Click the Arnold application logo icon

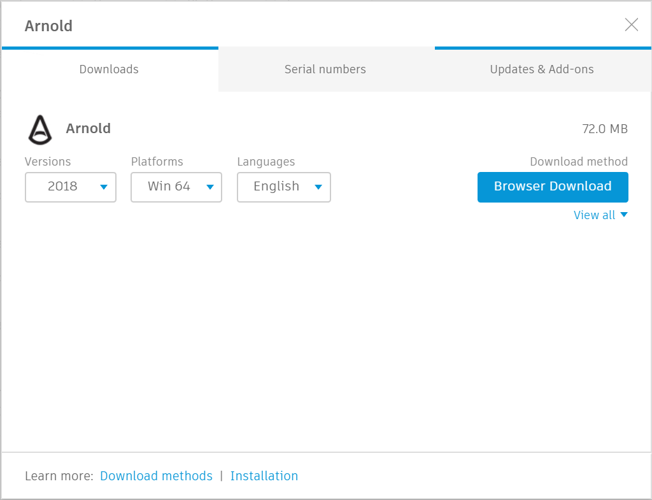coord(39,129)
